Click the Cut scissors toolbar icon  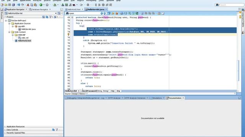(x=28, y=5)
